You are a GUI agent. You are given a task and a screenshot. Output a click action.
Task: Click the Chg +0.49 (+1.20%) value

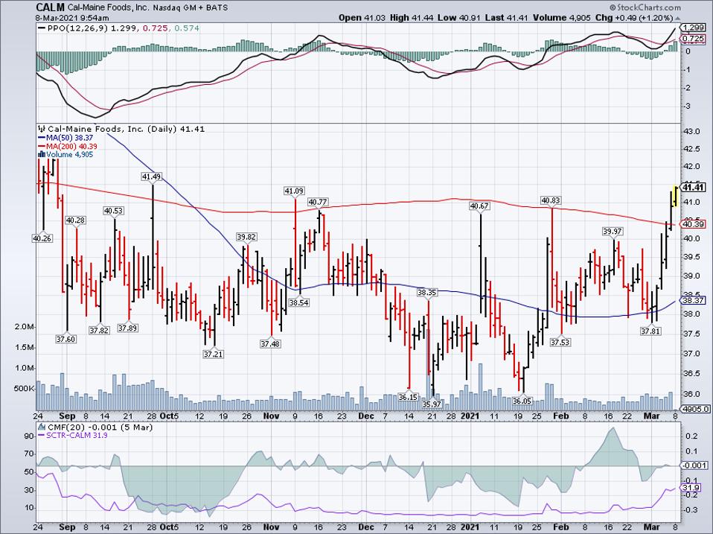point(634,18)
